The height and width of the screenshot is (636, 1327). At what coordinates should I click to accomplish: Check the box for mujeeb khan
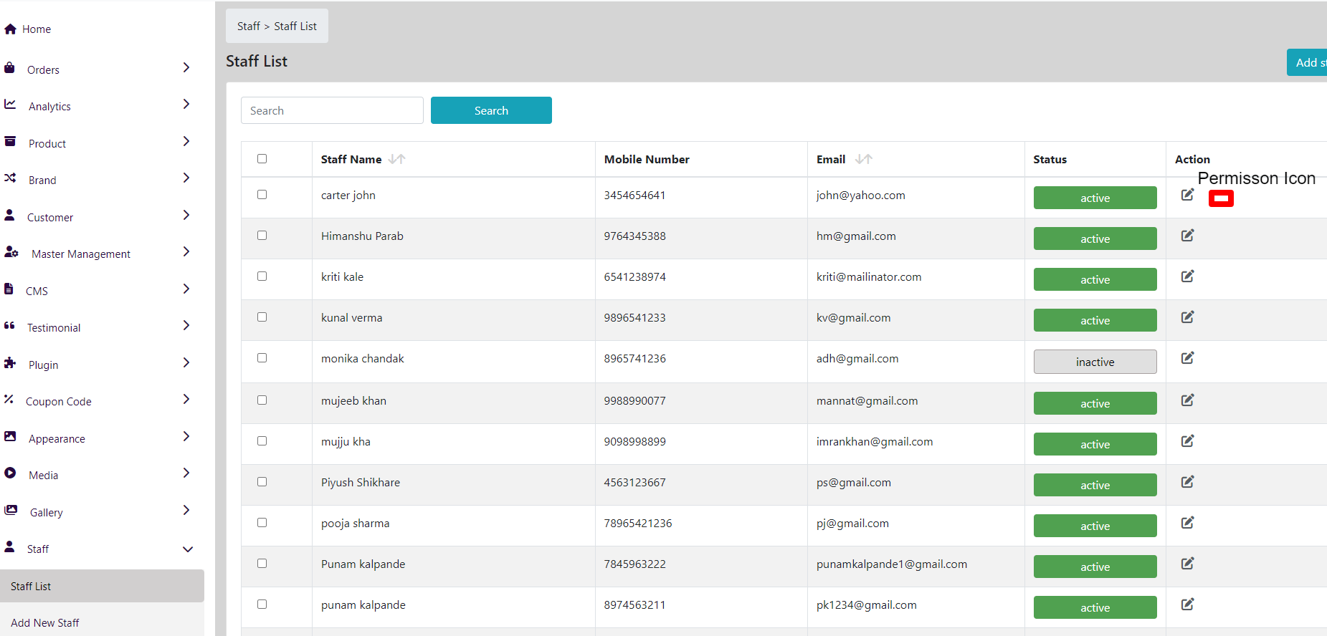[262, 400]
